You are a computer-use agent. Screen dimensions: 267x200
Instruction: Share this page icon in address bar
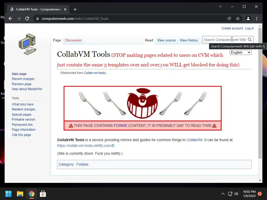click(229, 18)
